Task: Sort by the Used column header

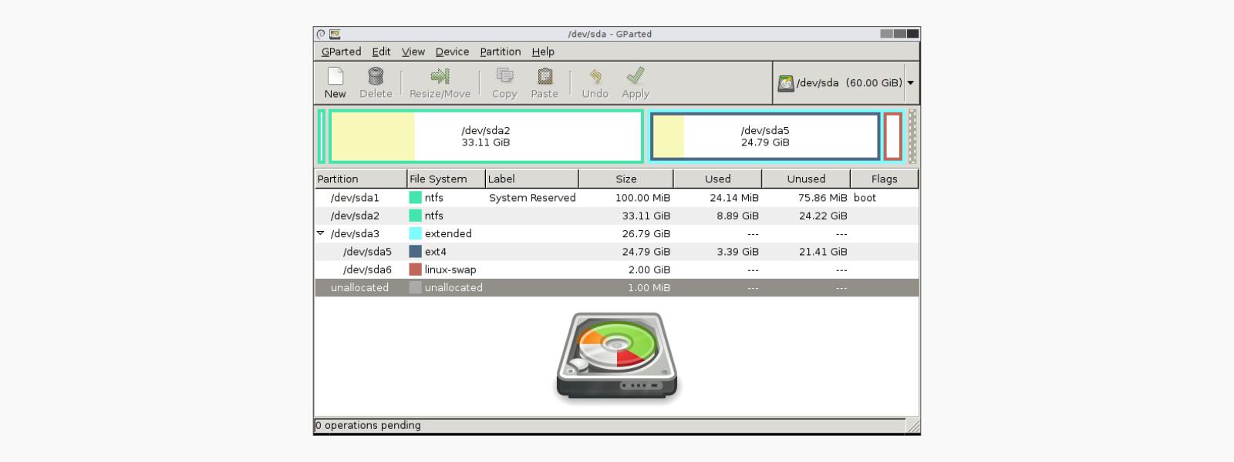Action: (717, 179)
